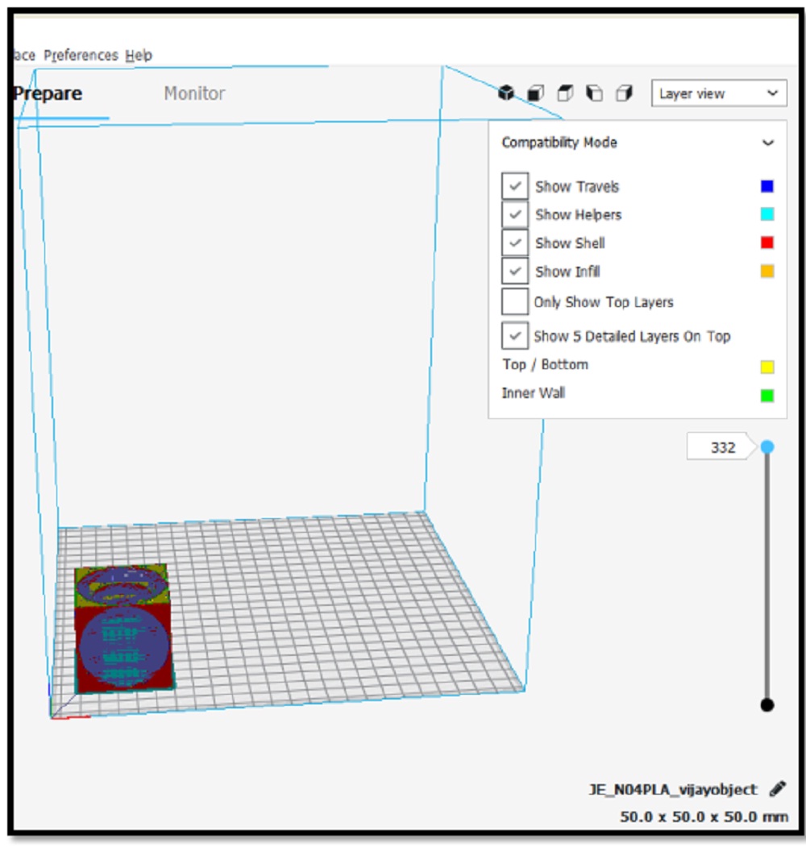This screenshot has width=806, height=851.
Task: Uncheck the Show Infill checkbox
Action: [514, 271]
